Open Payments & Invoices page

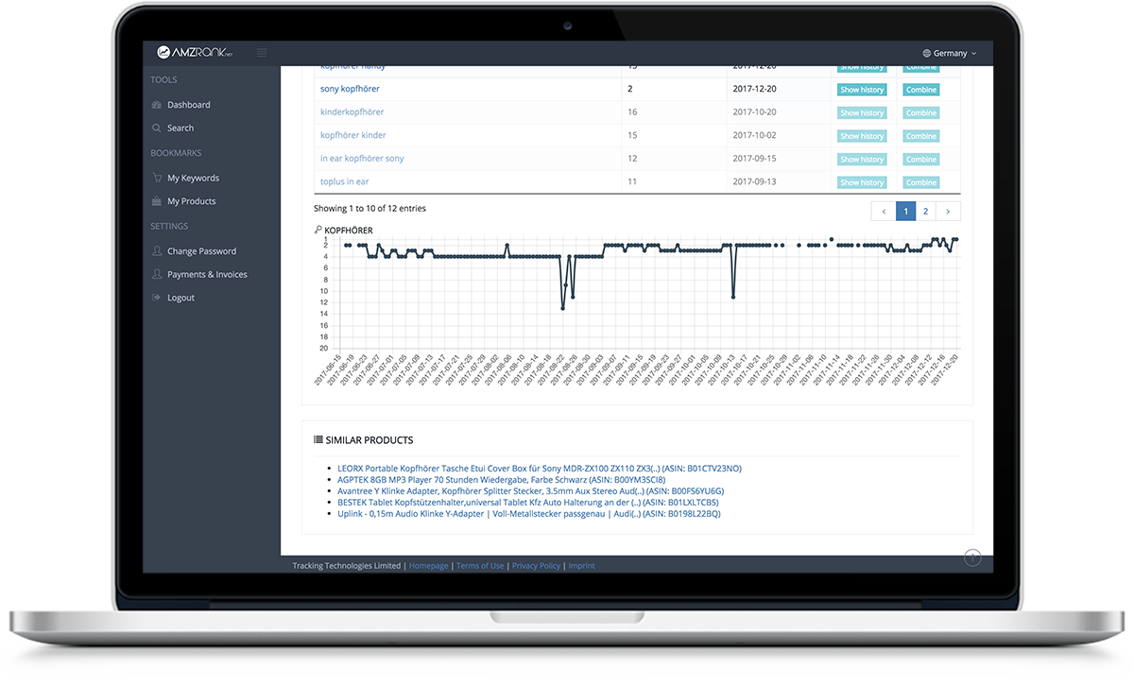[207, 275]
